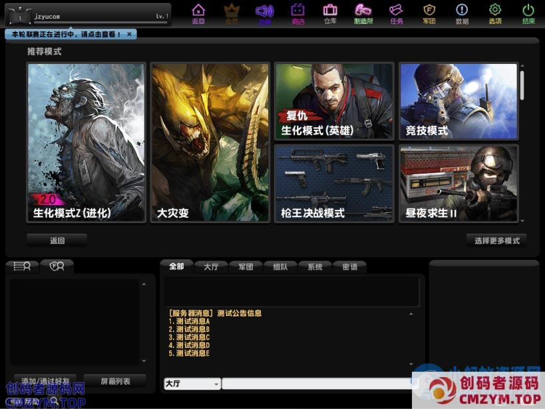
Task: Click the game mode list scrollbar
Action: [522, 85]
